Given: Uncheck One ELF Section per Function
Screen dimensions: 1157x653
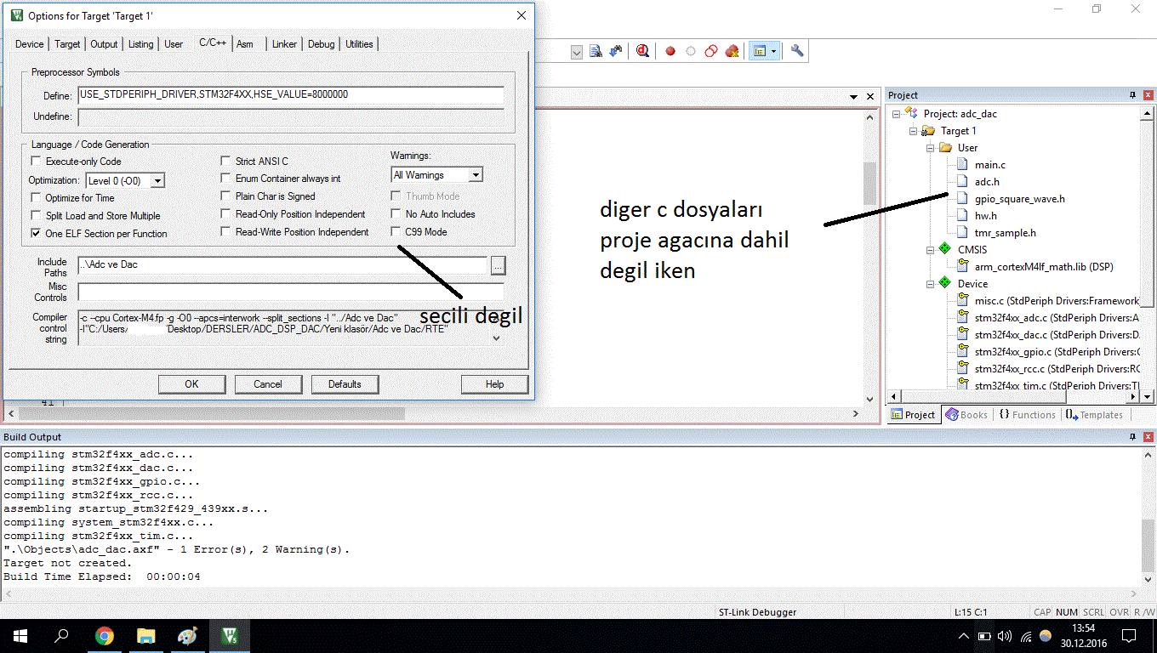Looking at the screenshot, I should click(x=36, y=233).
